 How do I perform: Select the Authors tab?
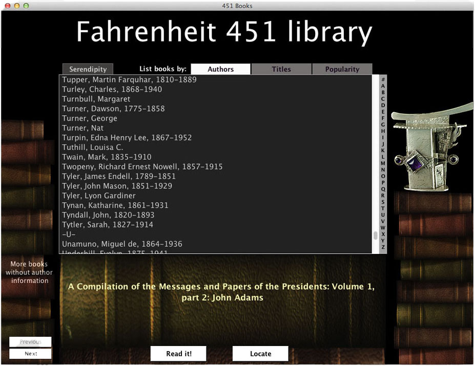coord(220,69)
